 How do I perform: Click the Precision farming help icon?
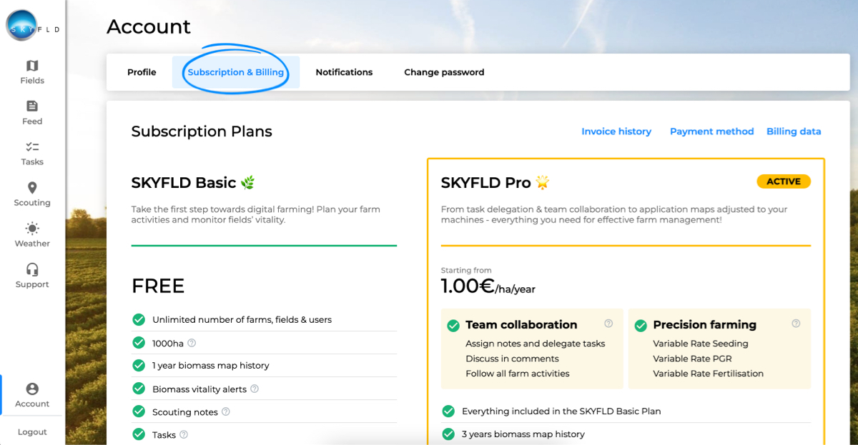[x=796, y=324]
